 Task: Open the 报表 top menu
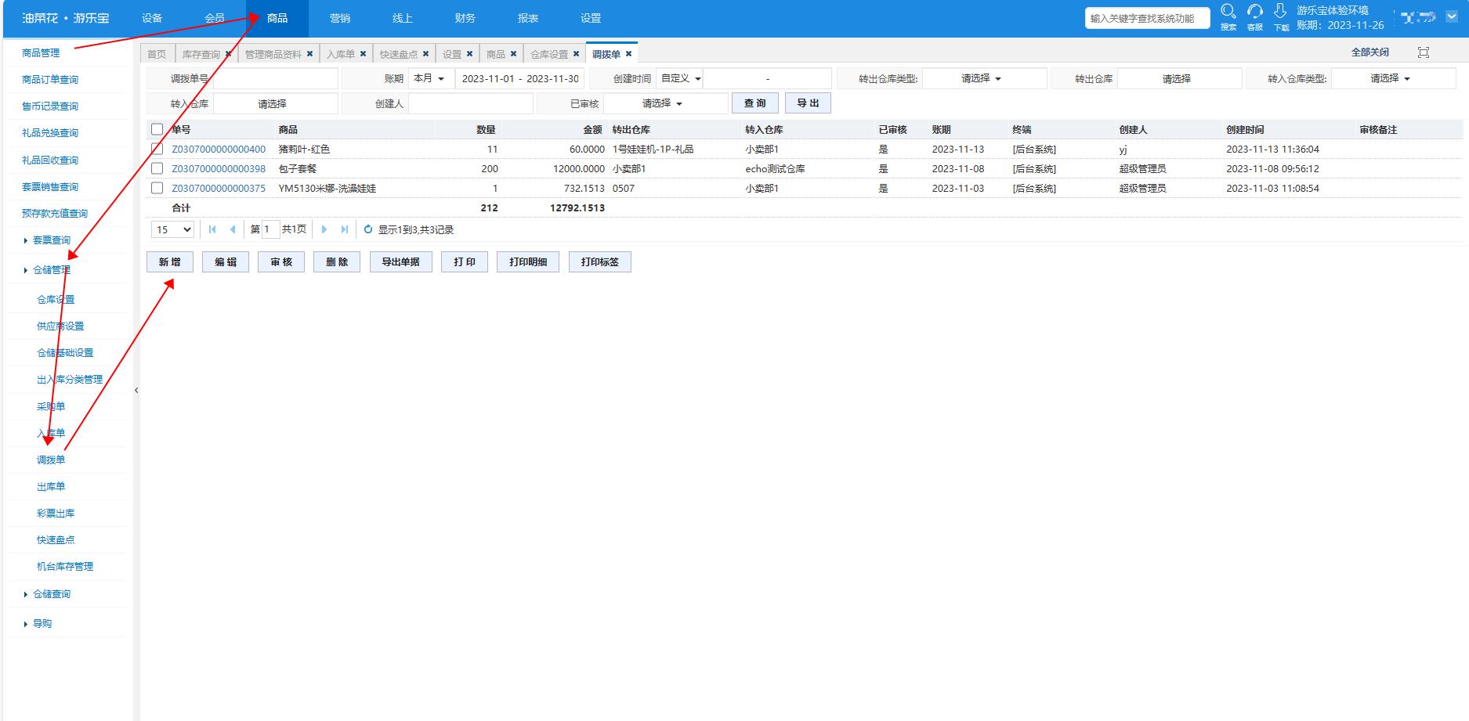[528, 18]
